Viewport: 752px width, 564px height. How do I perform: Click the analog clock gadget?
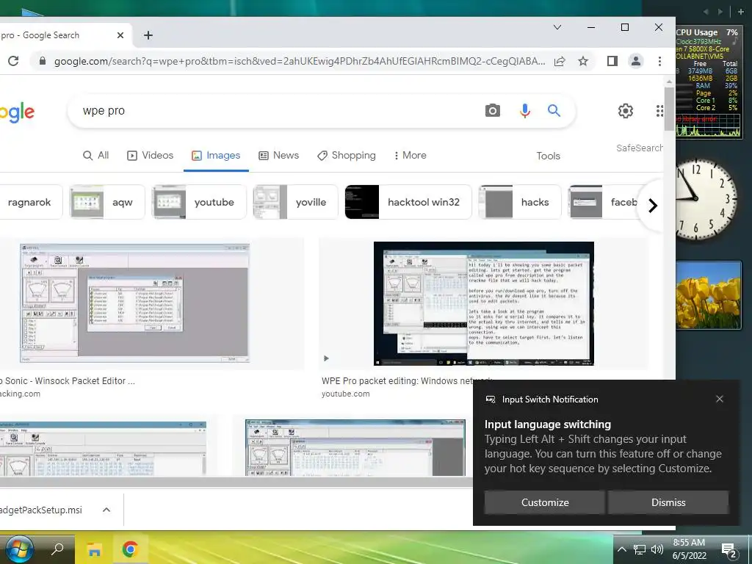(x=705, y=199)
